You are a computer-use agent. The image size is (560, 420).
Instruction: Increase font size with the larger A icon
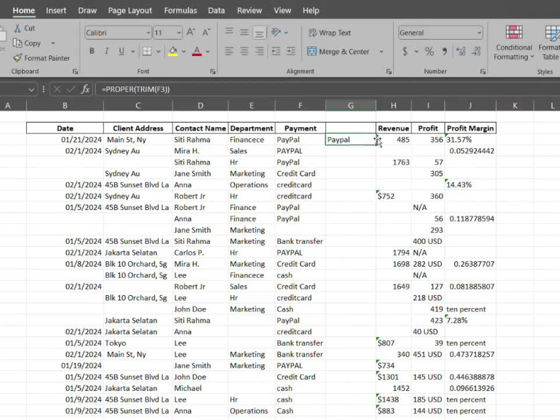pos(191,32)
